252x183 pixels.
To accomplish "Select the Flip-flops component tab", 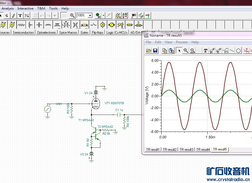I will pyautogui.click(x=97, y=32).
